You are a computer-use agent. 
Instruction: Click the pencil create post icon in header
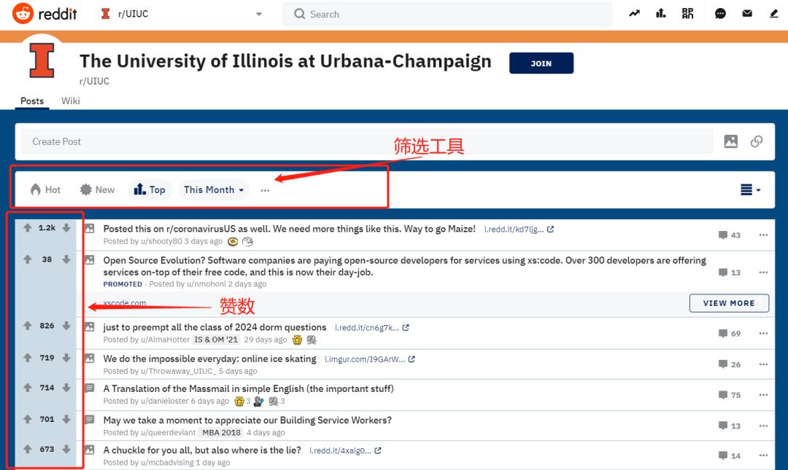pos(774,14)
